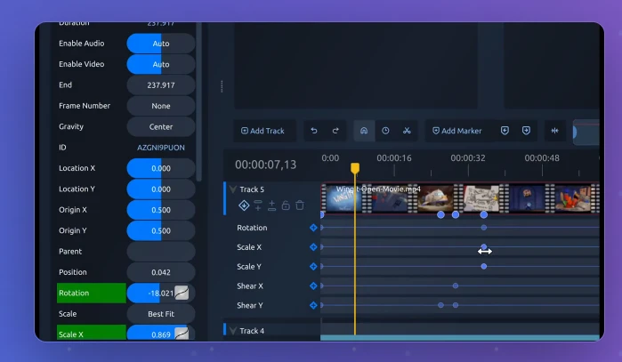Click the 00:00:16 mark on the ruler
This screenshot has width=622, height=362.
pyautogui.click(x=394, y=158)
